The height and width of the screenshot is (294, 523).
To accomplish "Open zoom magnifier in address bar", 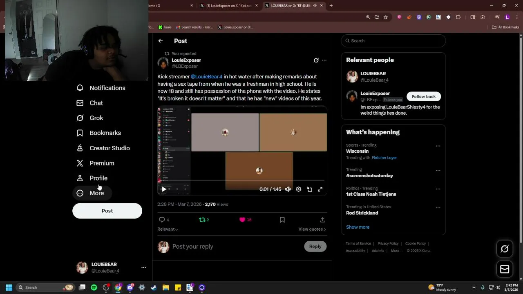I will pyautogui.click(x=368, y=17).
